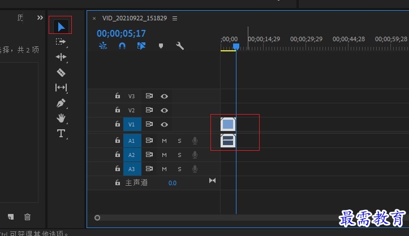Toggle lock on the master track
The image size is (409, 236).
117,182
